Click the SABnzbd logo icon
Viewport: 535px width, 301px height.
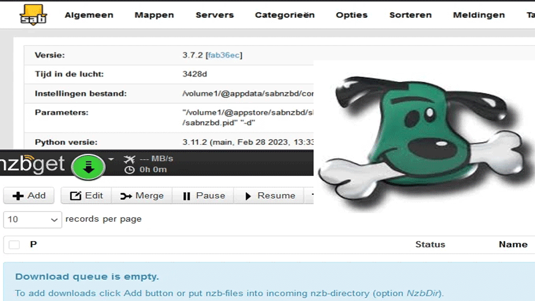pos(33,15)
